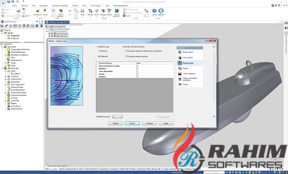This screenshot has height=174, width=288.
Task: Switch to the Home ribbon tab
Action: click(14, 6)
